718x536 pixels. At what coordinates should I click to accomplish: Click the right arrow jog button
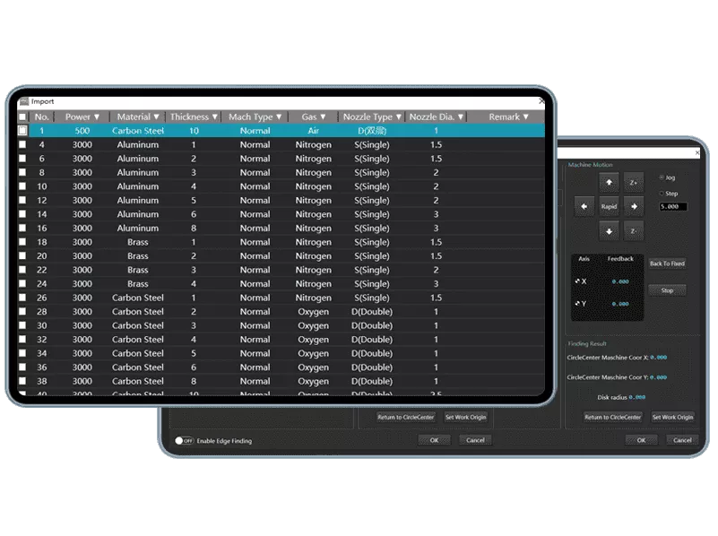tap(634, 207)
